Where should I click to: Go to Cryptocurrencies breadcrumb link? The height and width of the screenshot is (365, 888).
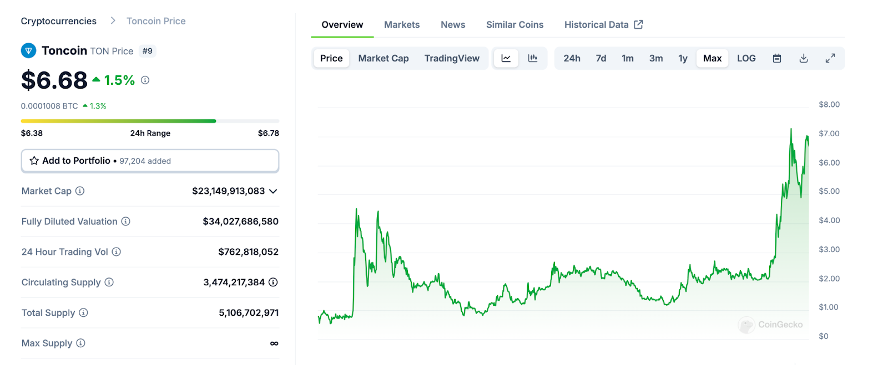tap(59, 21)
